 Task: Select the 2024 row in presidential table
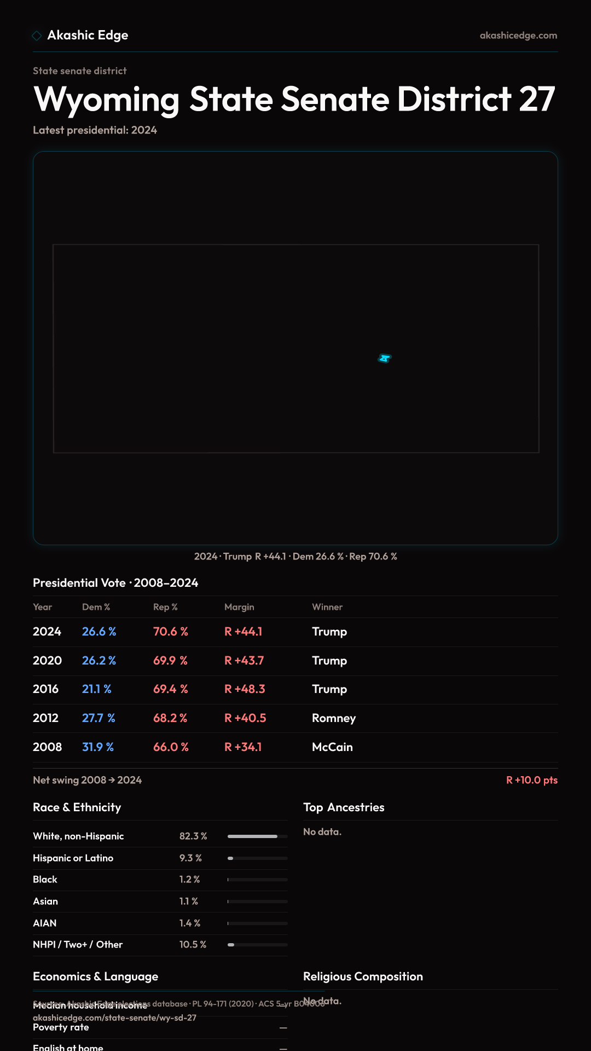coord(296,632)
